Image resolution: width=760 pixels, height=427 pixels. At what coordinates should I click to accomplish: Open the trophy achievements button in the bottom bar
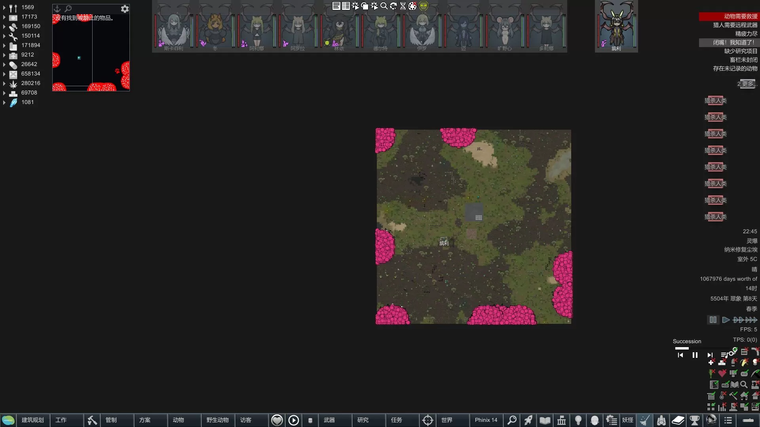point(694,420)
